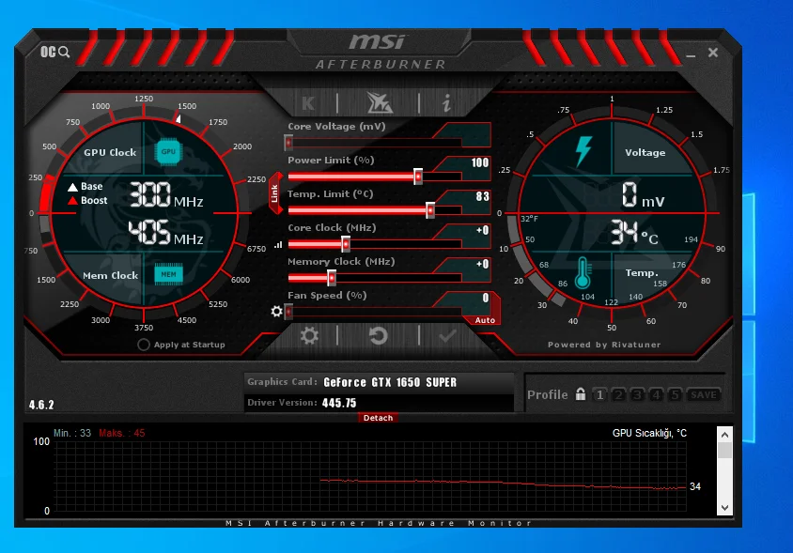Select profile slot 2
Image resolution: width=793 pixels, height=553 pixels.
(618, 394)
